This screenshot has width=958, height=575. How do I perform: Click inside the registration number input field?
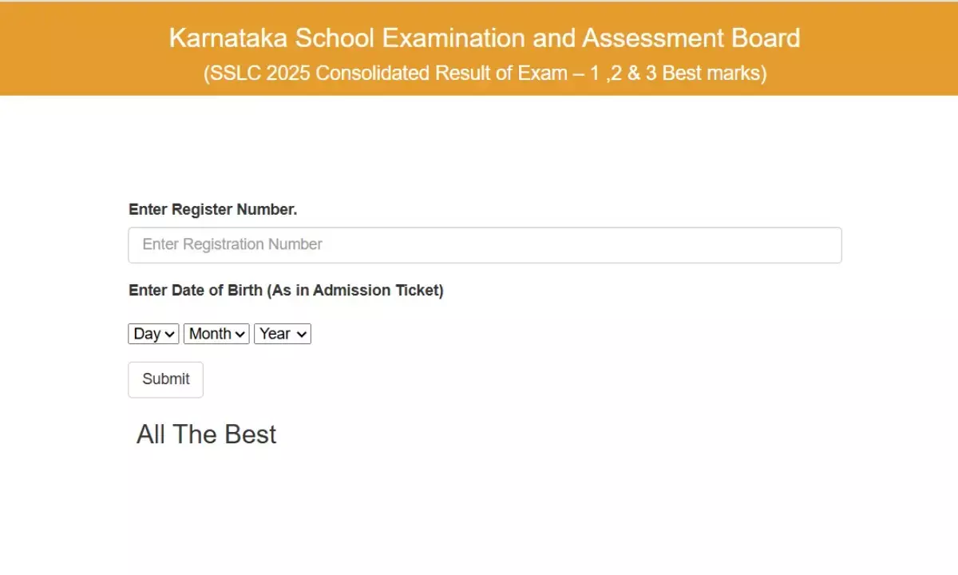pyautogui.click(x=485, y=244)
